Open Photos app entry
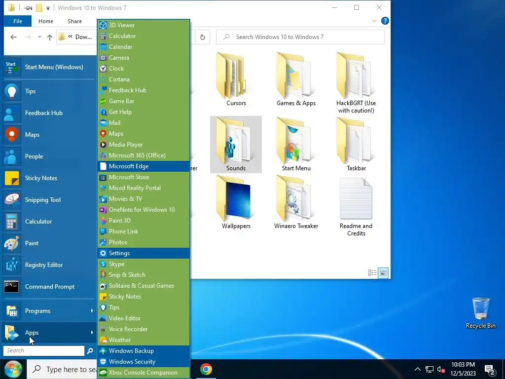 point(144,242)
